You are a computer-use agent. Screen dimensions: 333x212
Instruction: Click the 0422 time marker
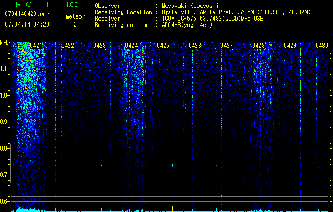(x=68, y=46)
